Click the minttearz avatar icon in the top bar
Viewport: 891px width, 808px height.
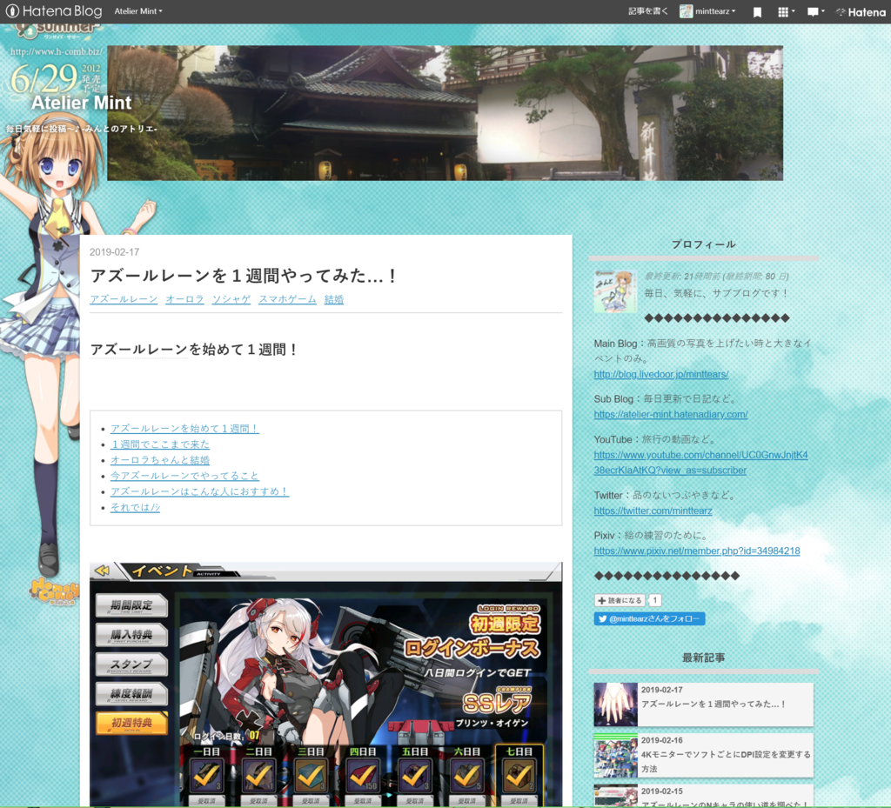tap(686, 10)
